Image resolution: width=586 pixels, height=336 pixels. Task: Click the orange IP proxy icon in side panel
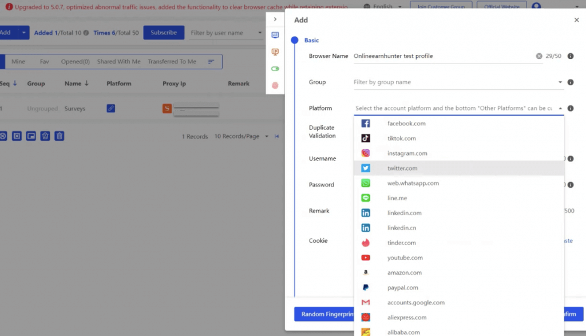(x=275, y=52)
